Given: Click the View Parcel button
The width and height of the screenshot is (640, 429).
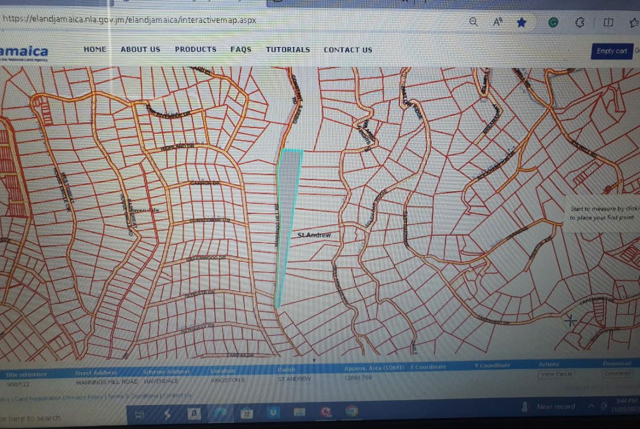Looking at the screenshot, I should pyautogui.click(x=556, y=374).
